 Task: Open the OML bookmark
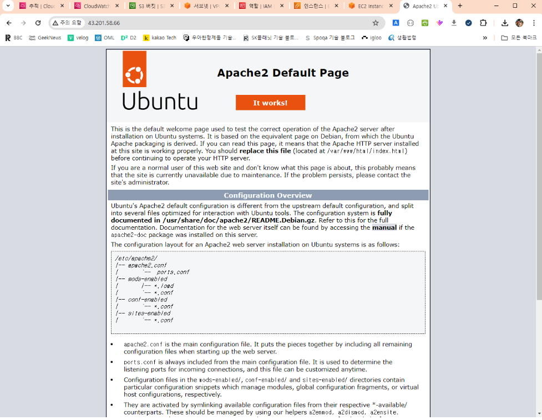tap(105, 38)
